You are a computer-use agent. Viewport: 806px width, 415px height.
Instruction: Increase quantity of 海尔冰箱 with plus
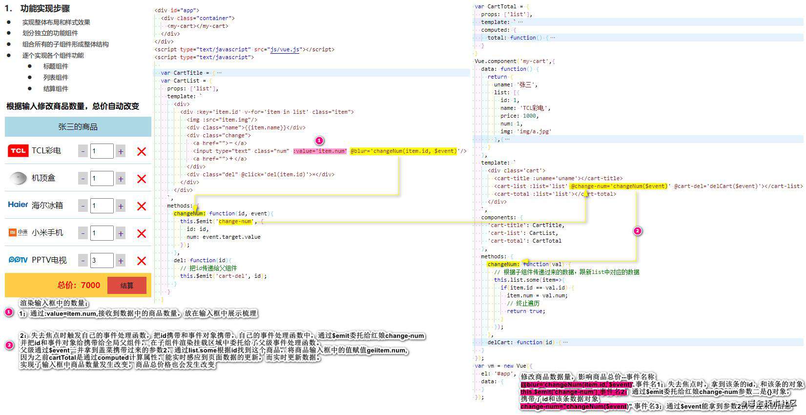point(121,206)
